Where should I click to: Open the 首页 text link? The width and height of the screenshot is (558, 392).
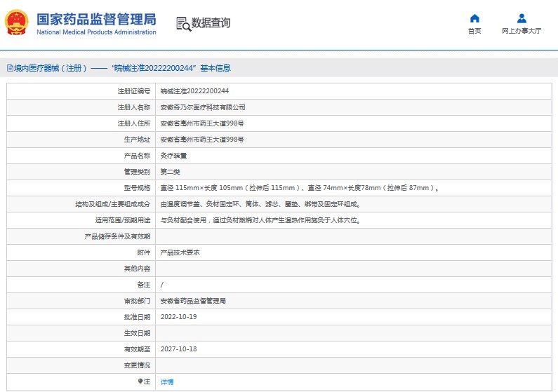point(474,32)
